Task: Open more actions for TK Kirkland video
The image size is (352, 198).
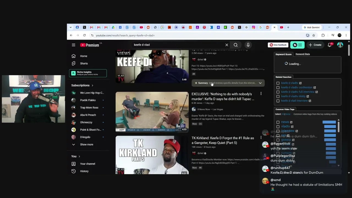Action: click(x=261, y=138)
